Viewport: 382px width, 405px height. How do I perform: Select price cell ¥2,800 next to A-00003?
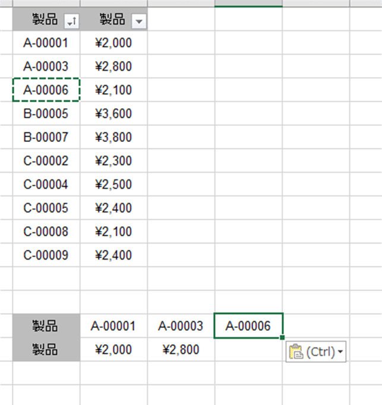113,66
